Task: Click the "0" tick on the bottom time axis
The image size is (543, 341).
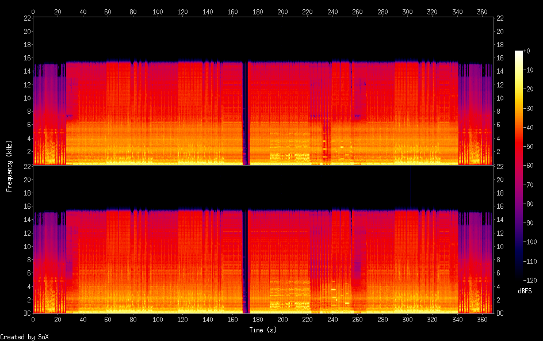Action: point(33,319)
